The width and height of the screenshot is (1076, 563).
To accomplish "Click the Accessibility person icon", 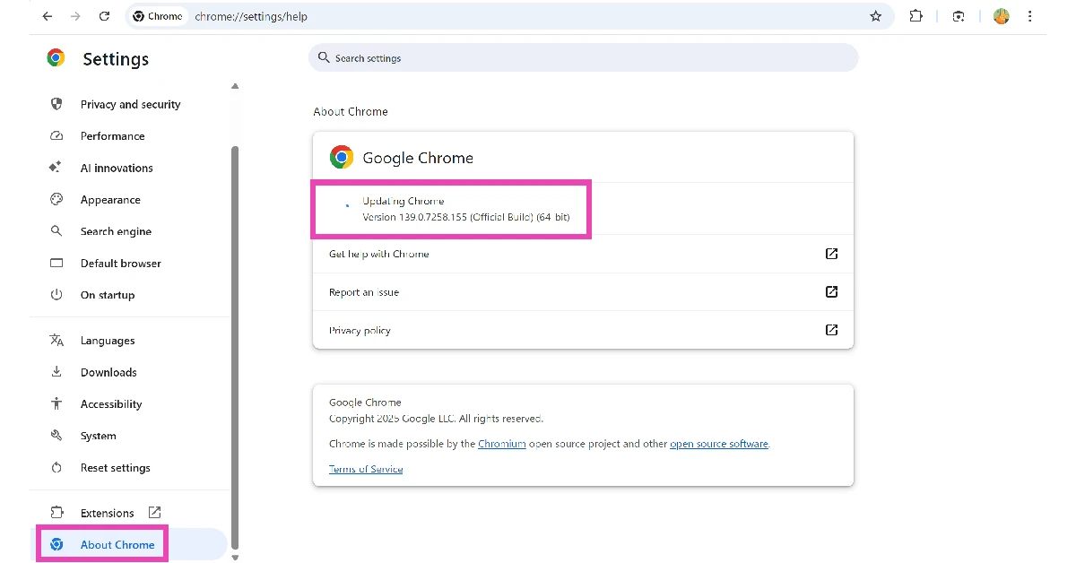I will (x=56, y=404).
